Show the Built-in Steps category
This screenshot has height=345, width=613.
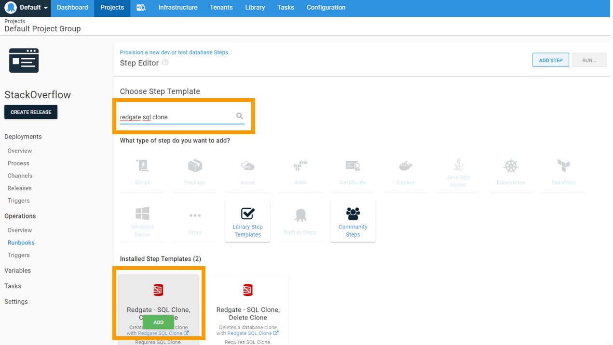(300, 220)
